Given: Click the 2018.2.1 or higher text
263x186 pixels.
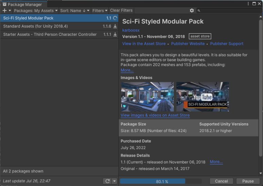Looking at the screenshot, I should click(216, 131).
